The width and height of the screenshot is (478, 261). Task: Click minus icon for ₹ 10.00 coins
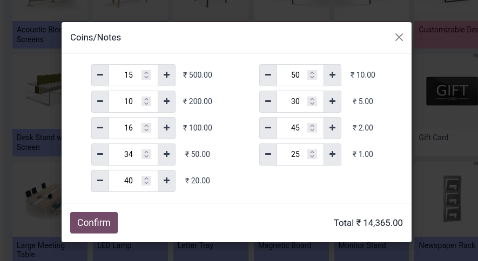[x=268, y=75]
